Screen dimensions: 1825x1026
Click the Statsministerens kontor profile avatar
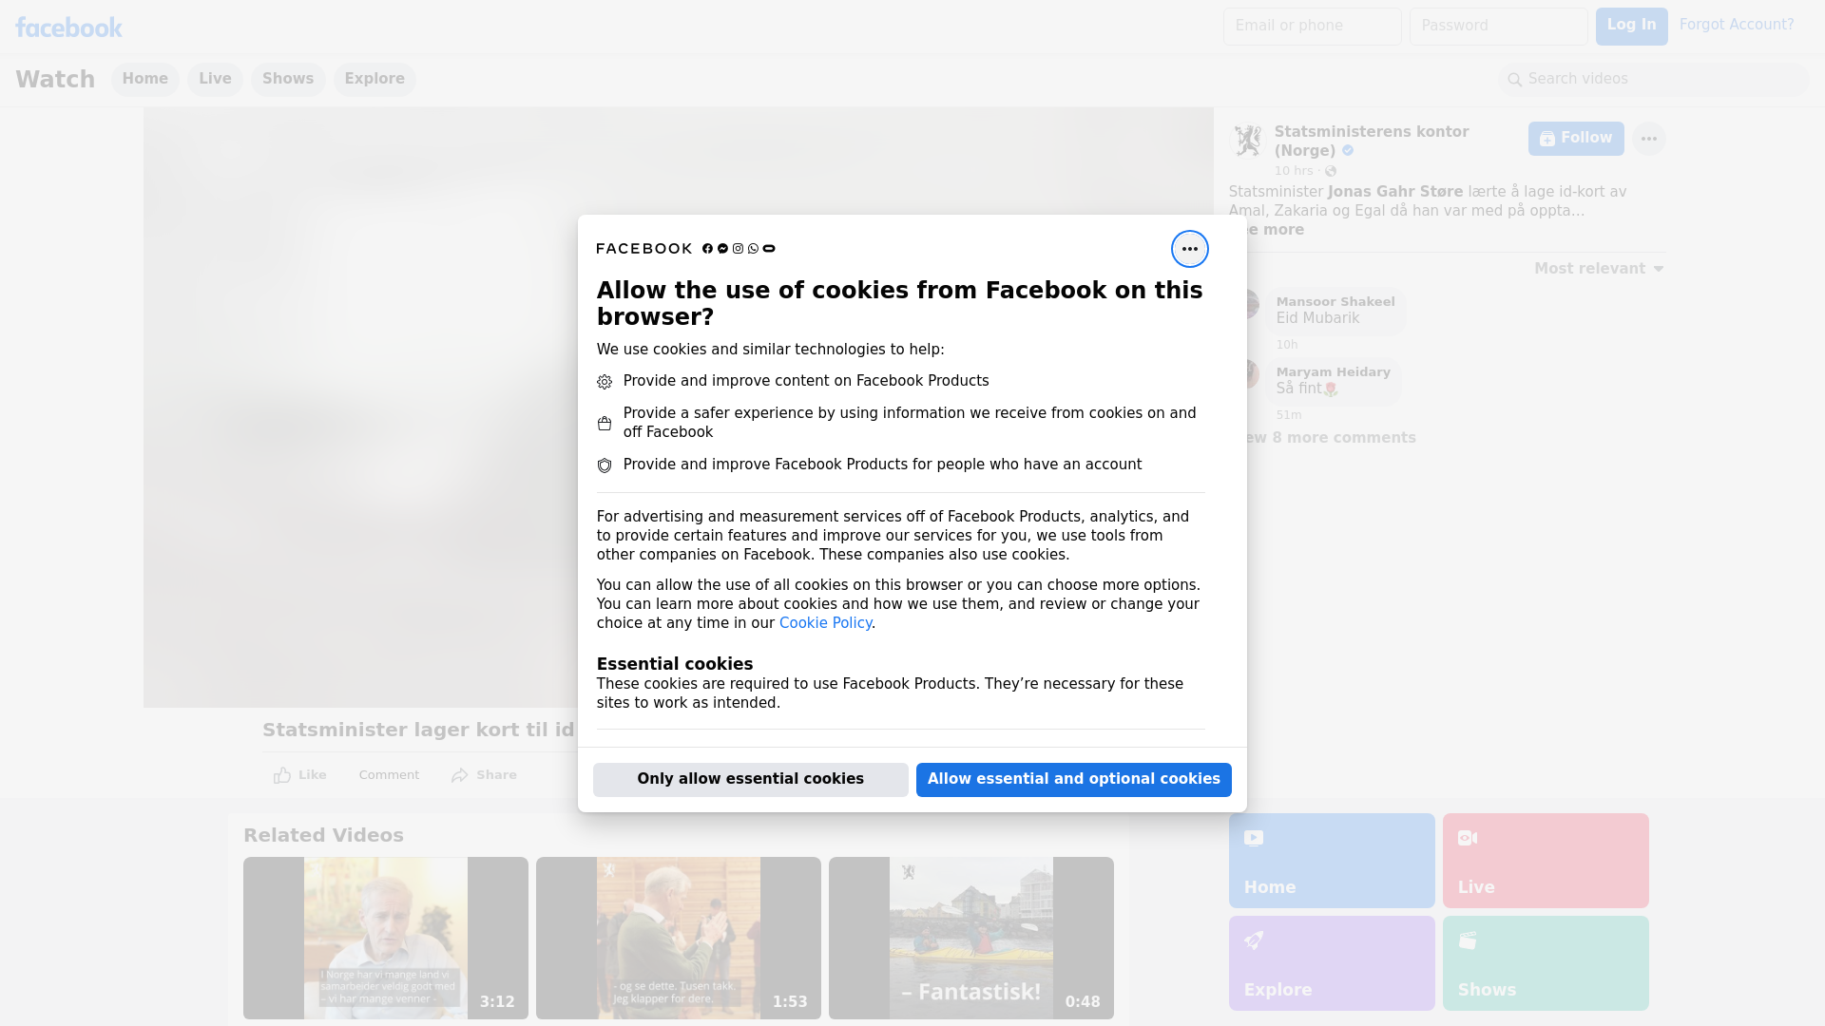[1246, 141]
